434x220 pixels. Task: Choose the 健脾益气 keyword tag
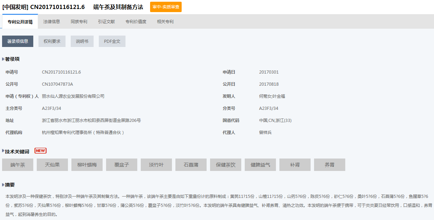click(260, 165)
